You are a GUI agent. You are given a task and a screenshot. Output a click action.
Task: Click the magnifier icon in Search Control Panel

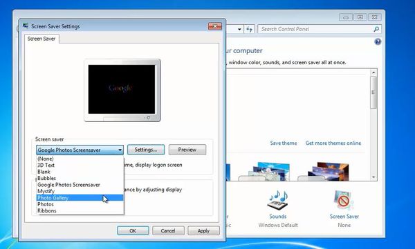coord(376,29)
